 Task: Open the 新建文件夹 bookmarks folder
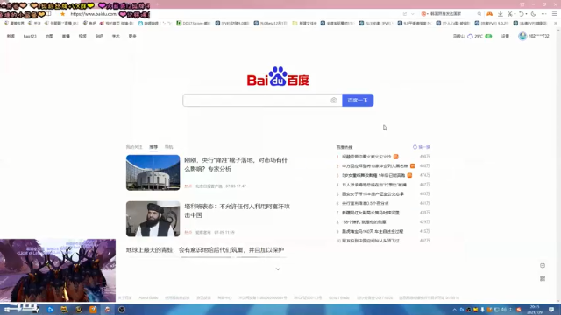click(304, 24)
